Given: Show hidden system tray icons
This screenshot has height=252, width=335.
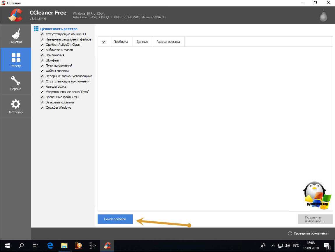Looking at the screenshot, I should click(x=273, y=245).
